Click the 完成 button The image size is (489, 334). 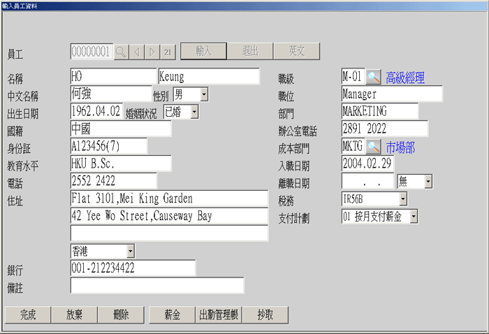[28, 314]
